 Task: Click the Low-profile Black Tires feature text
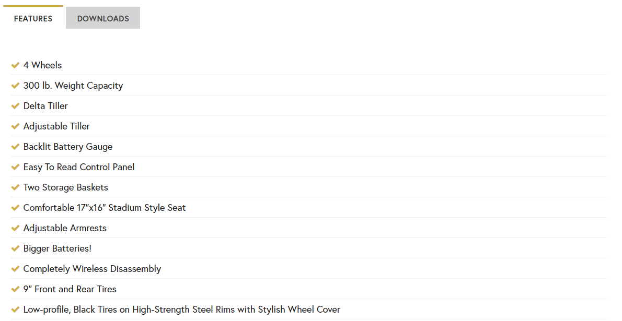click(182, 310)
